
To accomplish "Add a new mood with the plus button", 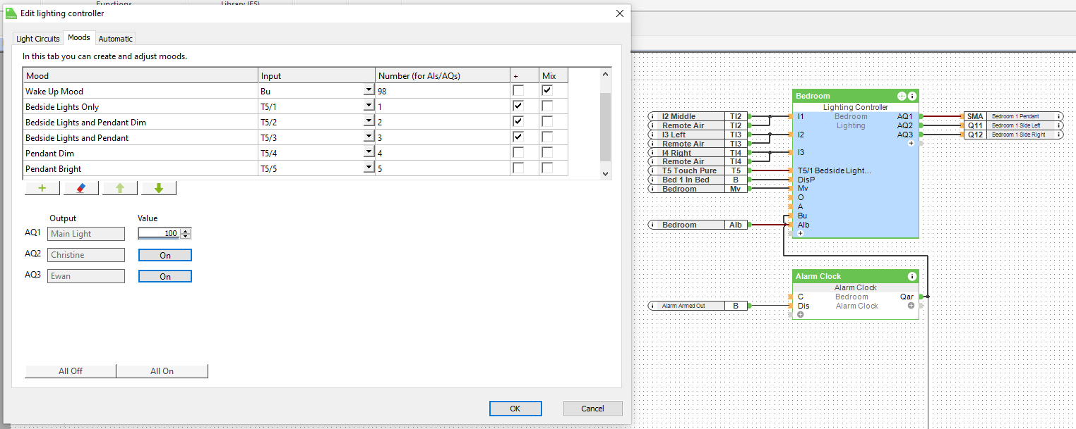I will 42,188.
